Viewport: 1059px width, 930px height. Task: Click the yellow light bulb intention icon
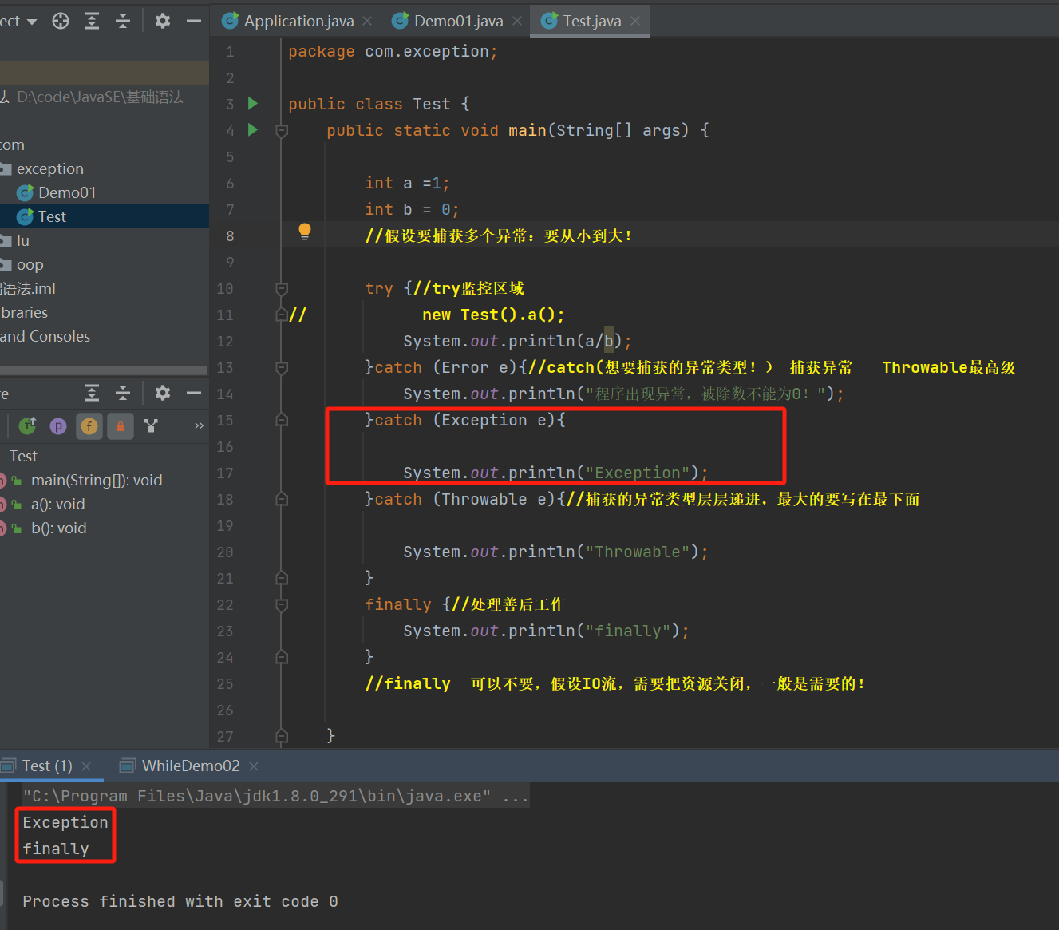point(305,232)
